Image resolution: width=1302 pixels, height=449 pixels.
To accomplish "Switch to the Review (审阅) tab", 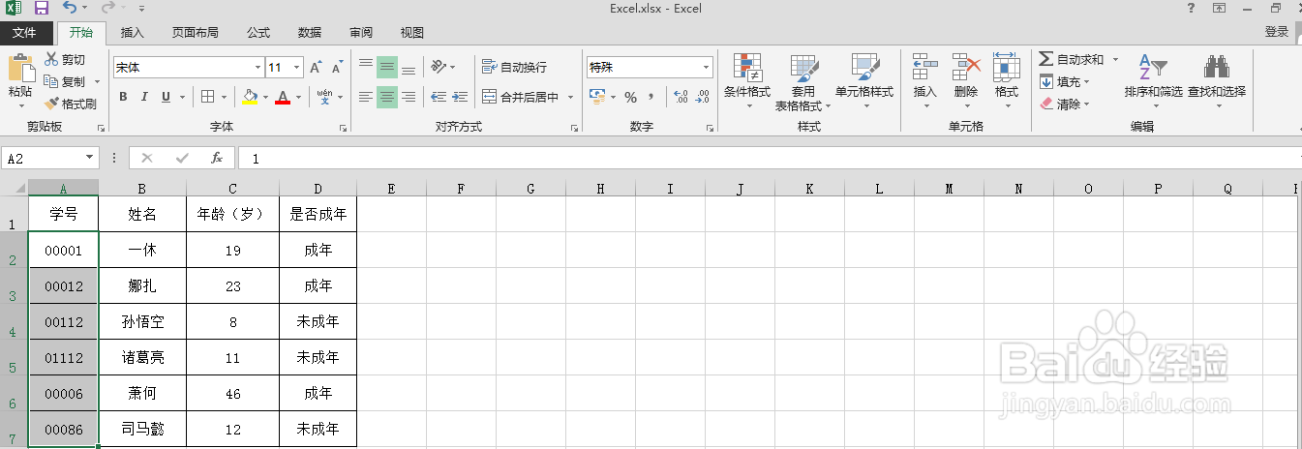I will pos(361,32).
